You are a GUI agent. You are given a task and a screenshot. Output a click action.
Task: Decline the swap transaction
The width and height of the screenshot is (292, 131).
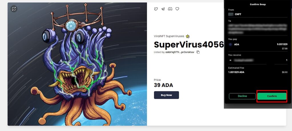242,96
